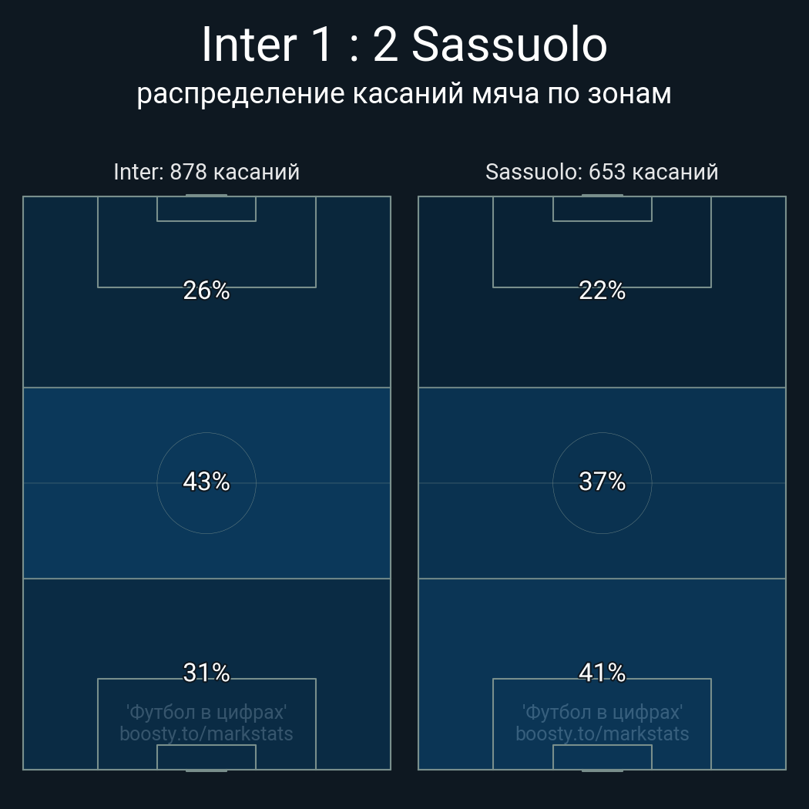This screenshot has width=809, height=809.
Task: Click Inter's 31% defensive zone value
Action: click(x=206, y=673)
